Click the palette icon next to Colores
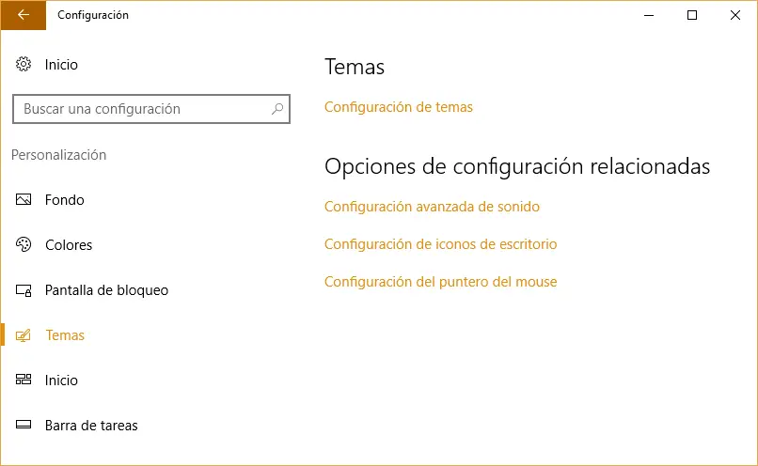 pyautogui.click(x=24, y=245)
